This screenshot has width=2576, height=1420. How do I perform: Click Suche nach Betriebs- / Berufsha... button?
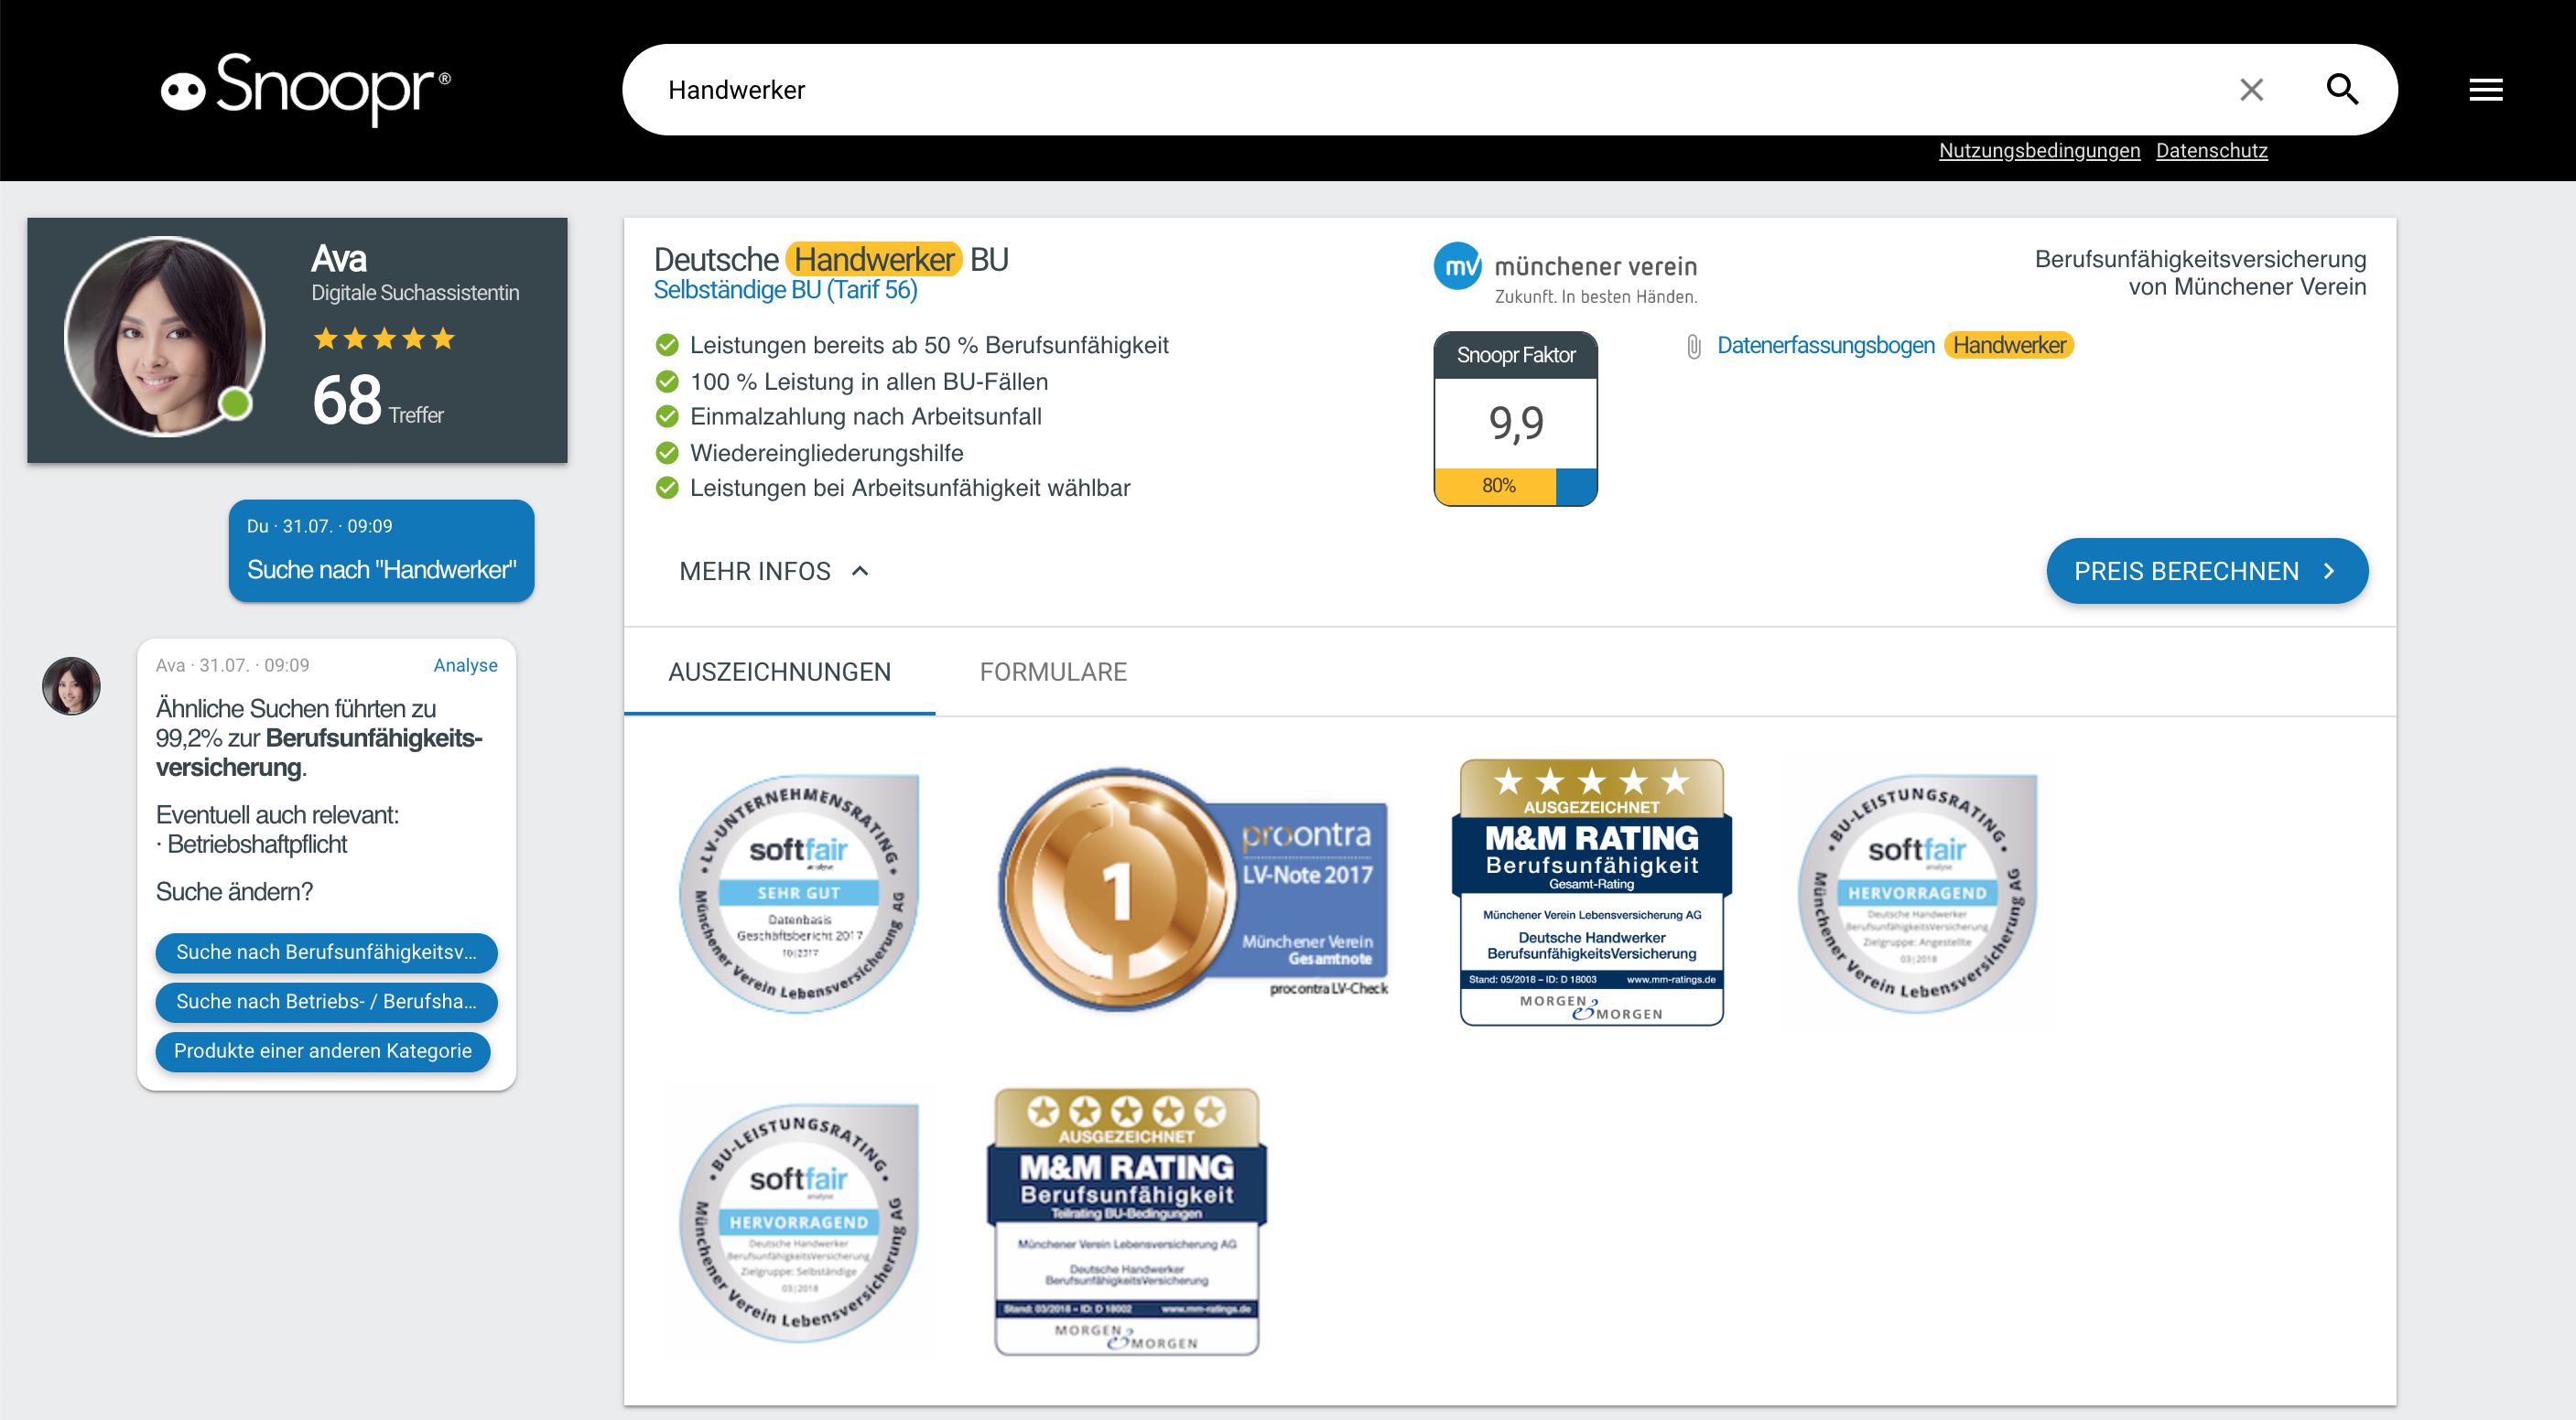[326, 1001]
